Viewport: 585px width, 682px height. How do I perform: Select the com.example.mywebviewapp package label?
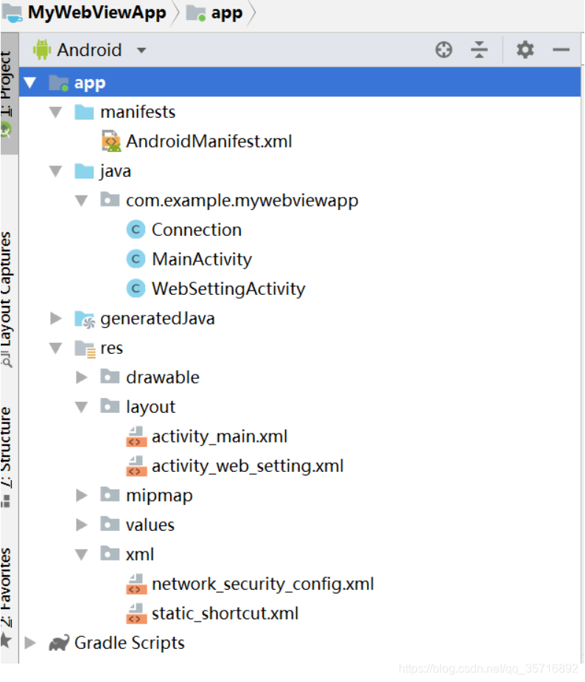242,201
